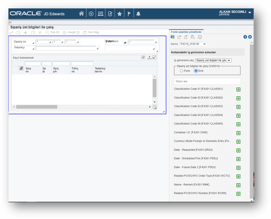Open the recent reports clock icon
The image size is (271, 219).
(x=91, y=14)
